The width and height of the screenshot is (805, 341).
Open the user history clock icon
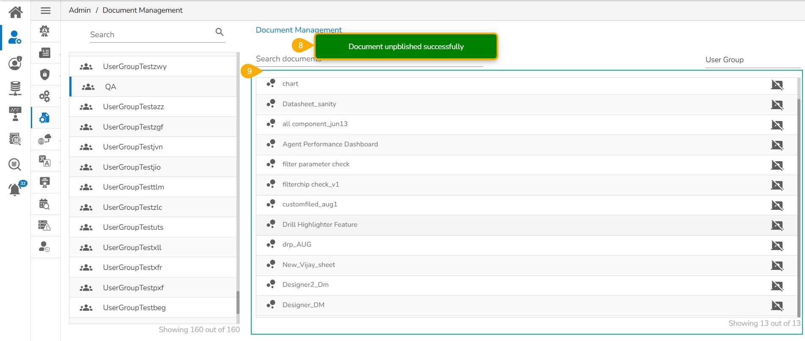click(x=44, y=247)
